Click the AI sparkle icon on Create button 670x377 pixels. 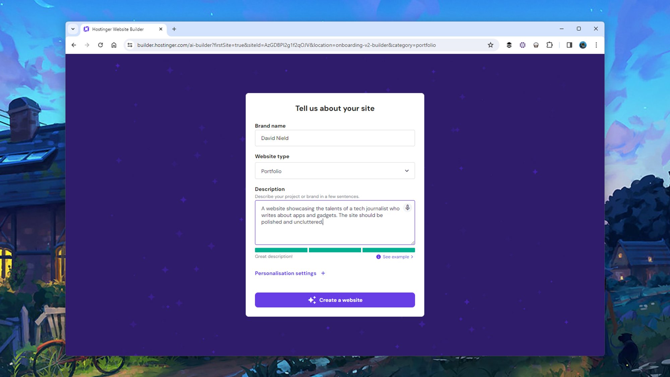[312, 300]
